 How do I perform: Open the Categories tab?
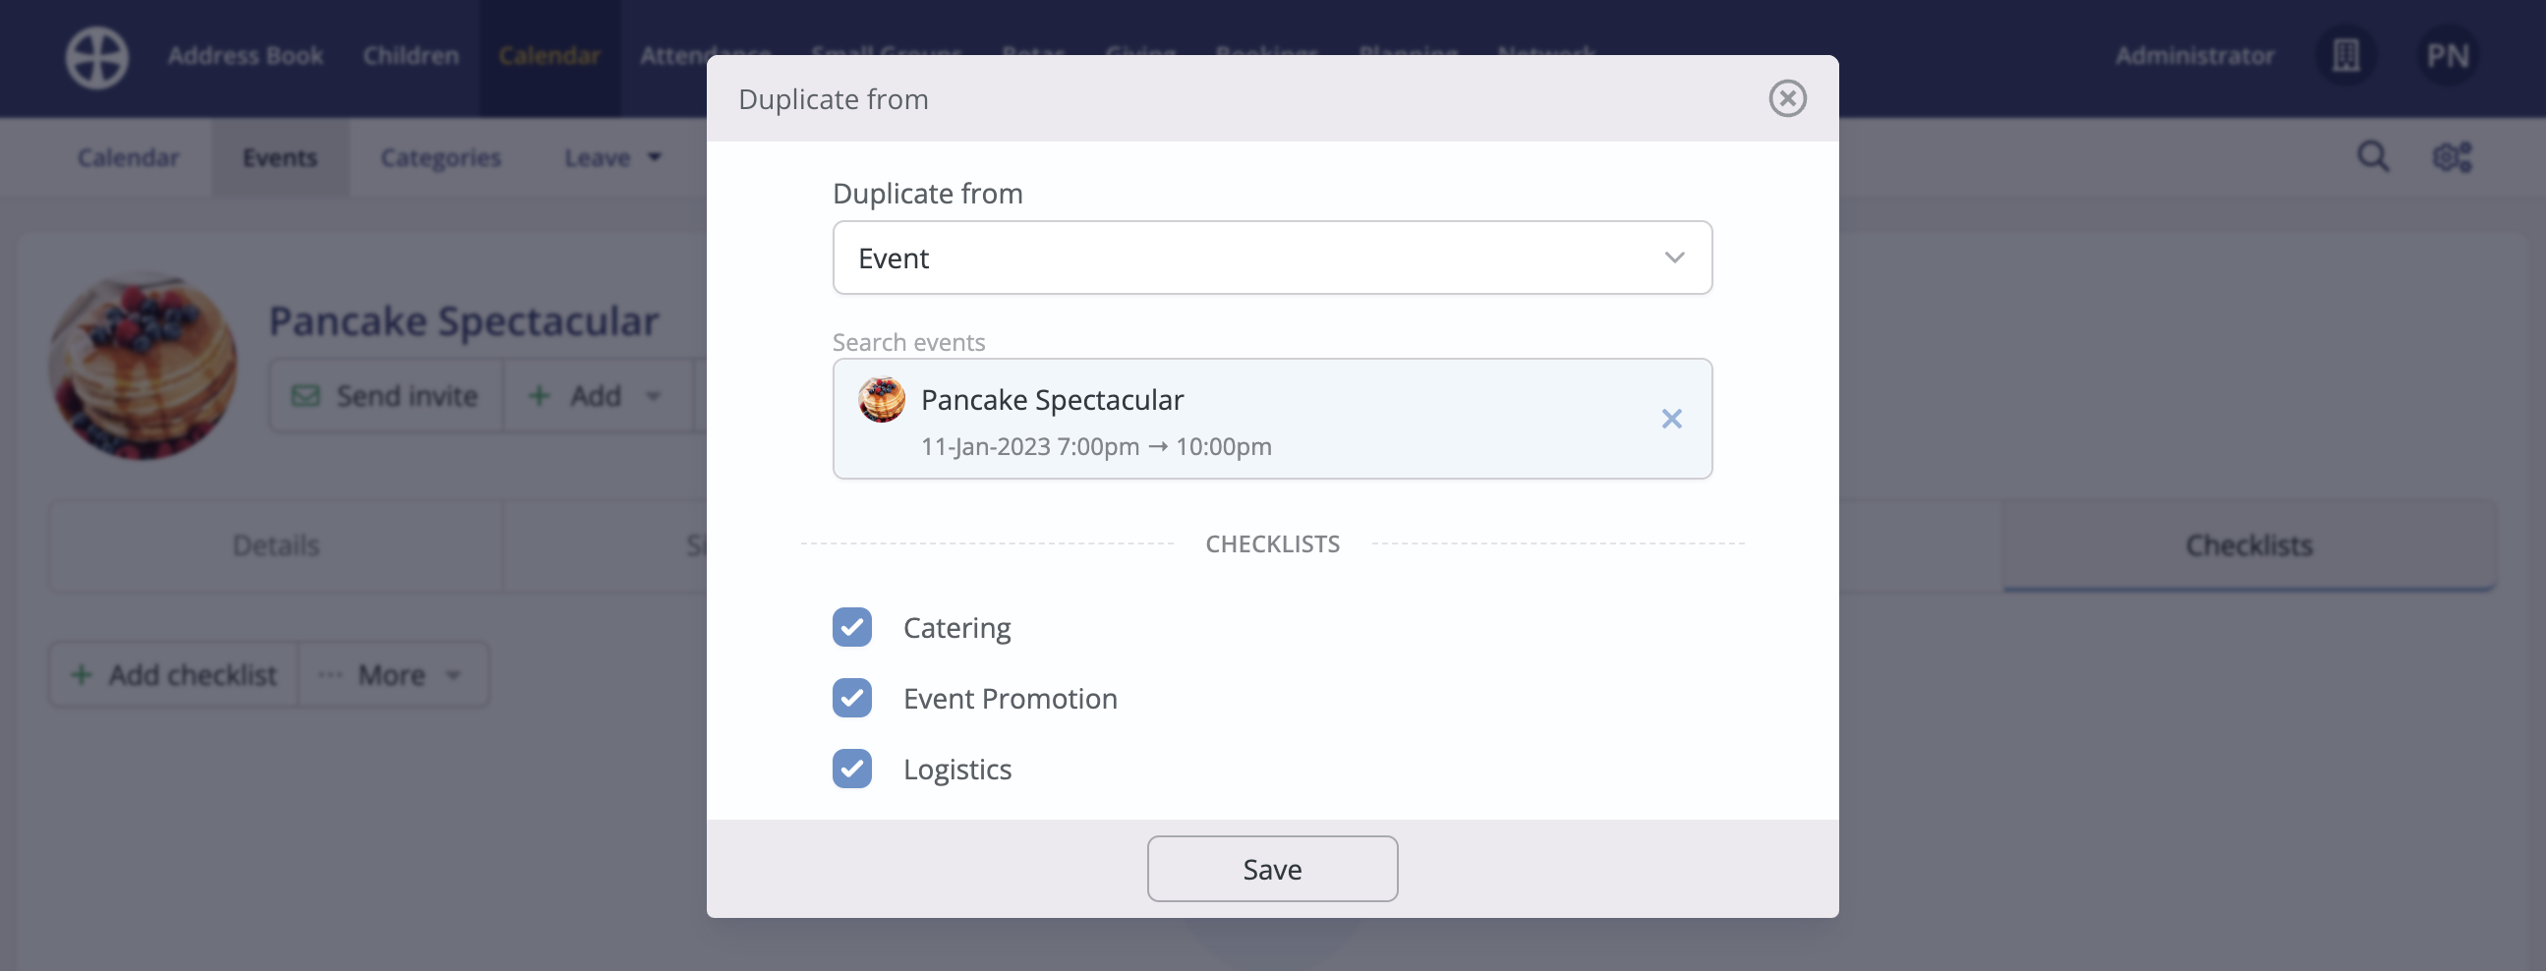[440, 157]
